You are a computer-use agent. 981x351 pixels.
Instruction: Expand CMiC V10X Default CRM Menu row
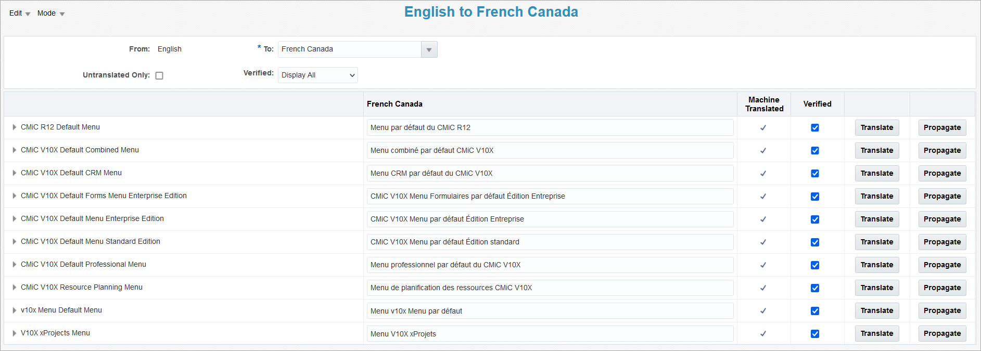pos(15,173)
